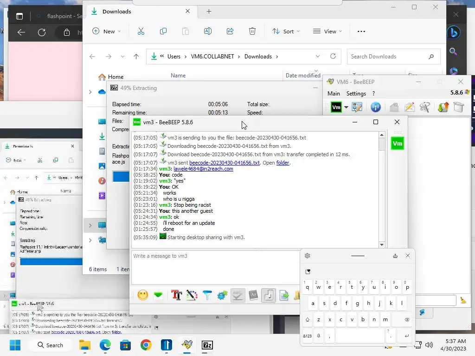Click the grayed house icon in VM6 toolbar

(394, 107)
